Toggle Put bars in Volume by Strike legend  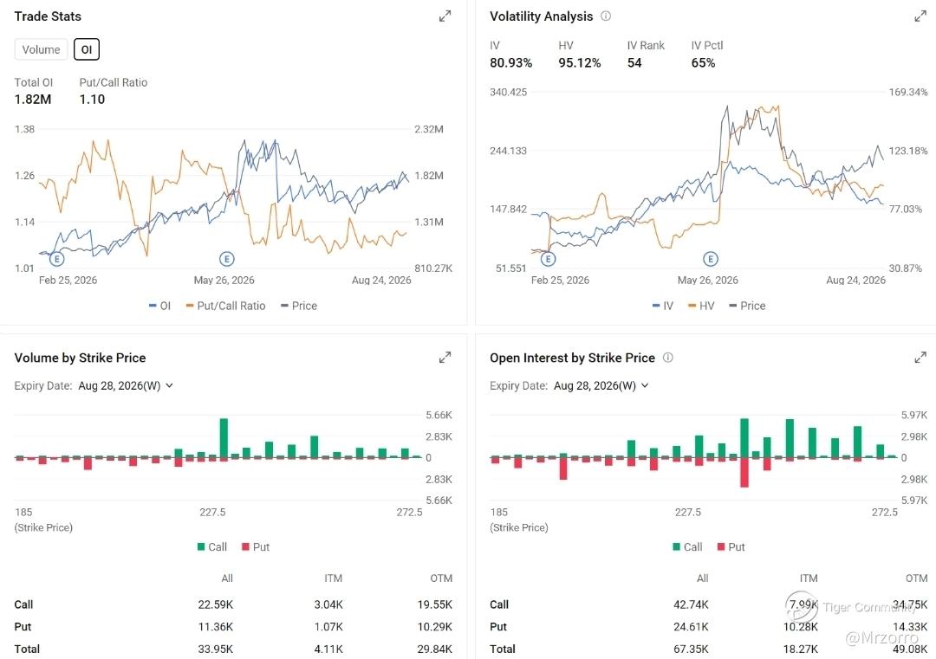[256, 547]
